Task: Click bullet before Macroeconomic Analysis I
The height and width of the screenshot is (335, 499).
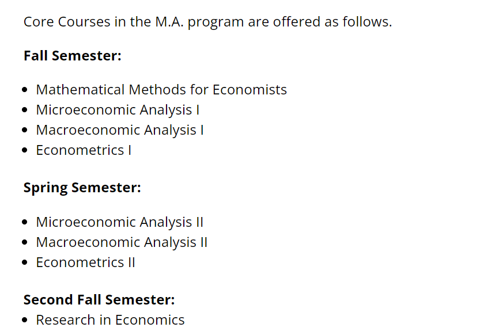Action: [x=25, y=130]
